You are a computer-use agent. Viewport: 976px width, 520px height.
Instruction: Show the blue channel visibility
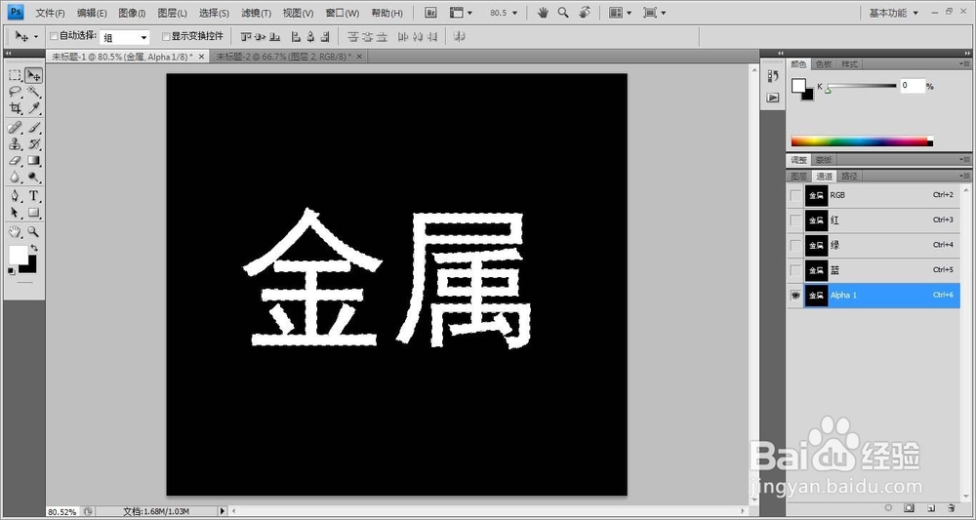click(794, 270)
